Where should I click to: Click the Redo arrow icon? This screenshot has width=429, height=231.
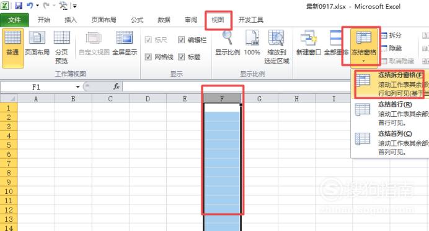point(46,5)
